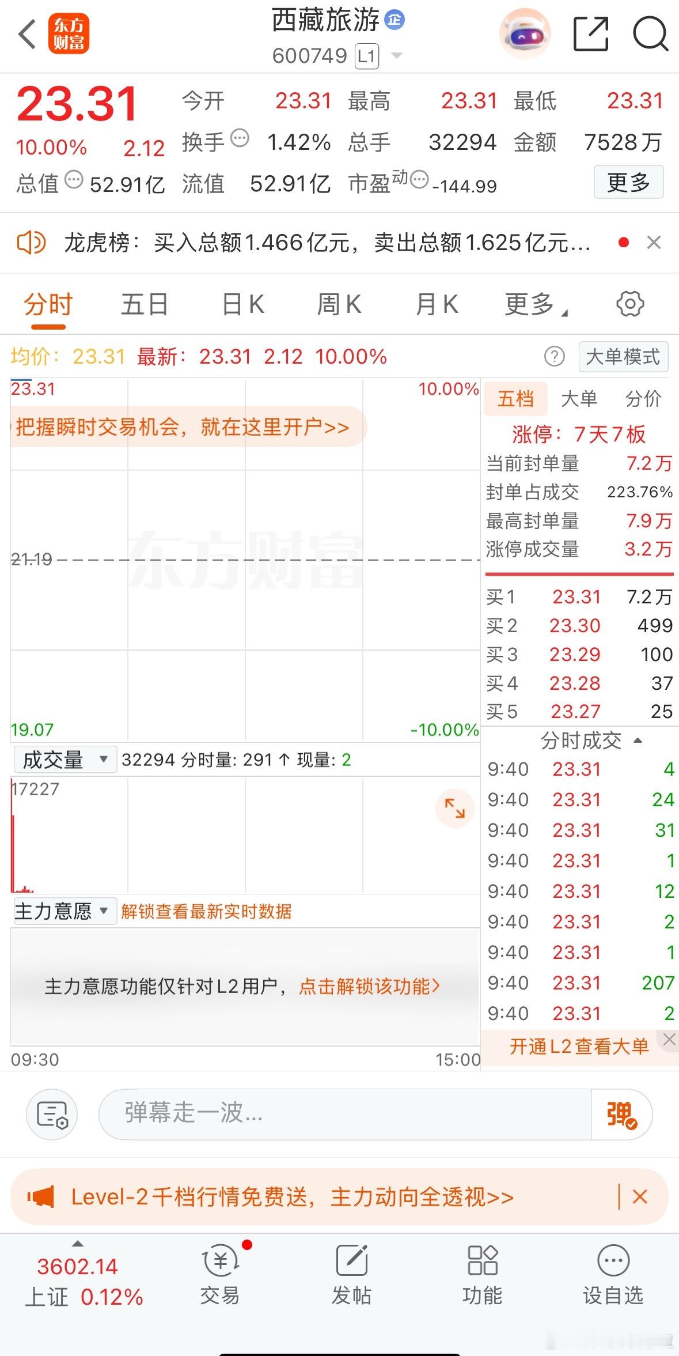Screen dimensions: 679x1356
Task: Tap the 上证 3602.14 index display
Action: point(84,1281)
